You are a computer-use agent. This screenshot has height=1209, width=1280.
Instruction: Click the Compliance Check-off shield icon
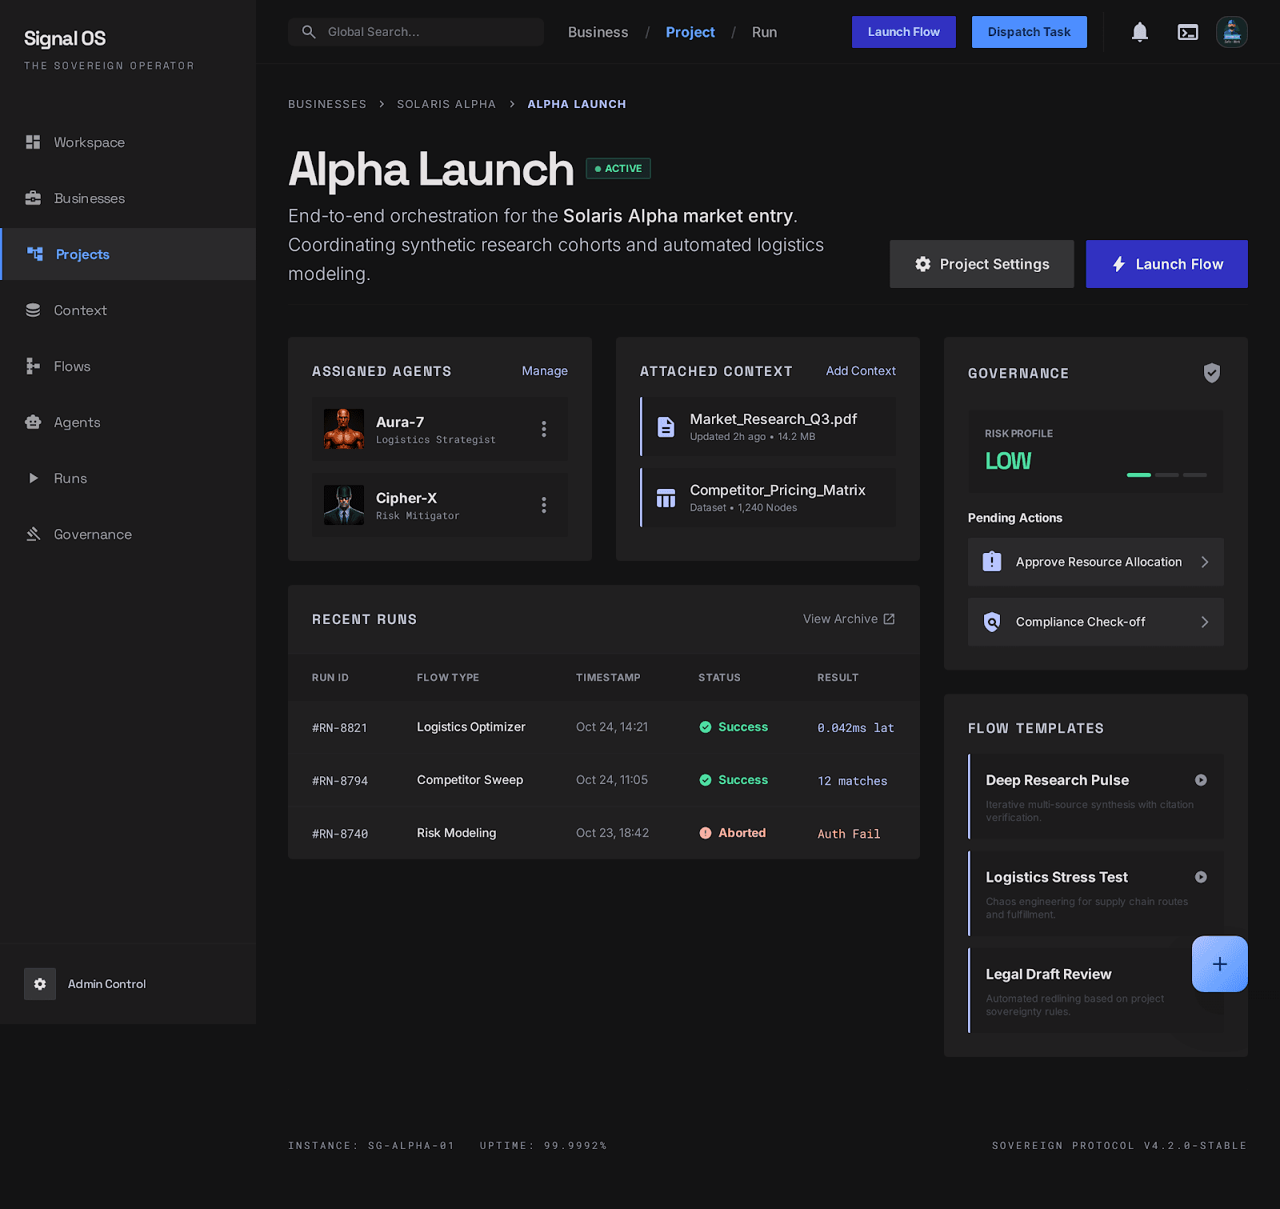pos(992,622)
